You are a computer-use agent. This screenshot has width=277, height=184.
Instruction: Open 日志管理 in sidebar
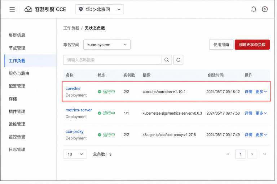coord(17,149)
